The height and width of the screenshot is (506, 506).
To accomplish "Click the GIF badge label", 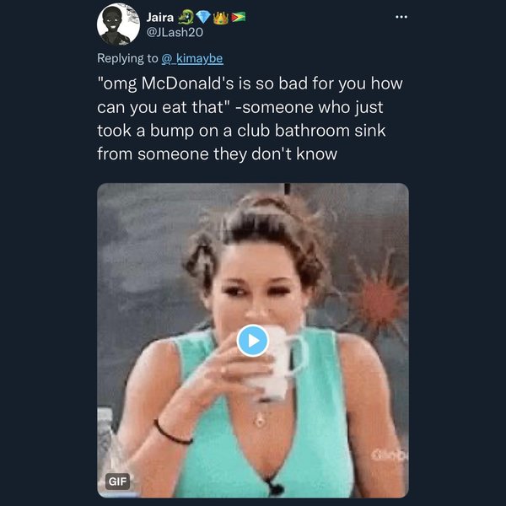I will tap(117, 482).
